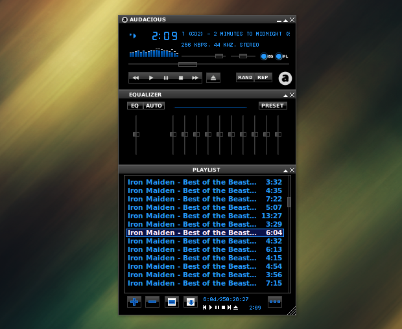402x329 pixels.
Task: Click the mini Pause button in playlist footer
Action: pos(217,308)
